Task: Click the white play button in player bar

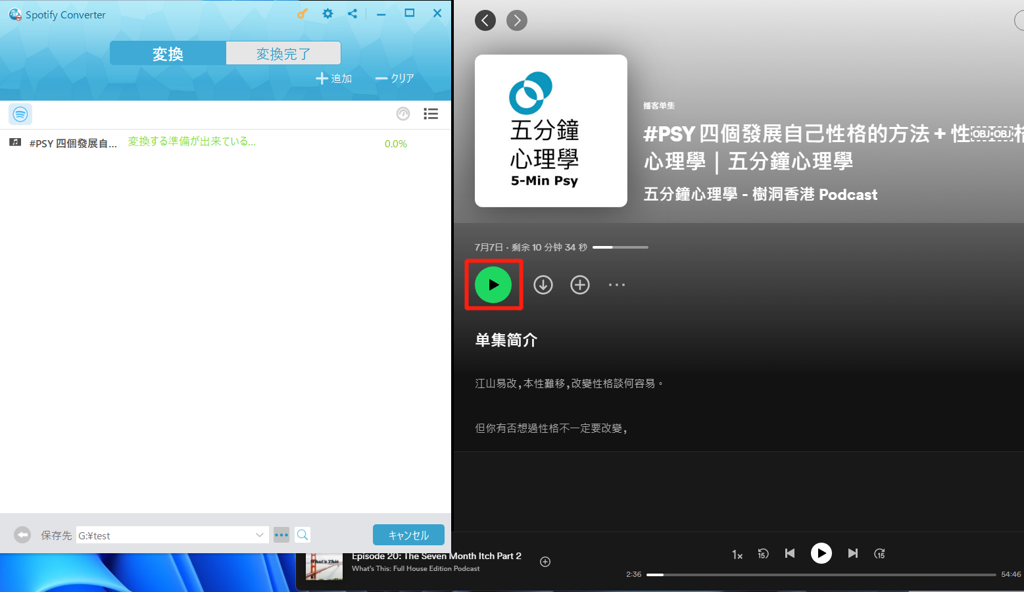Action: [x=821, y=553]
